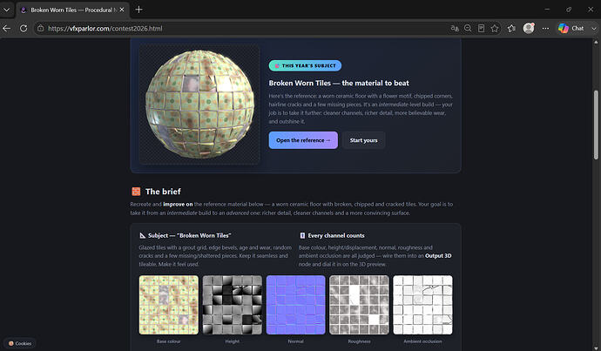Select the Base colour texture thumbnail
Screen dimensions: 601x351
click(x=169, y=305)
